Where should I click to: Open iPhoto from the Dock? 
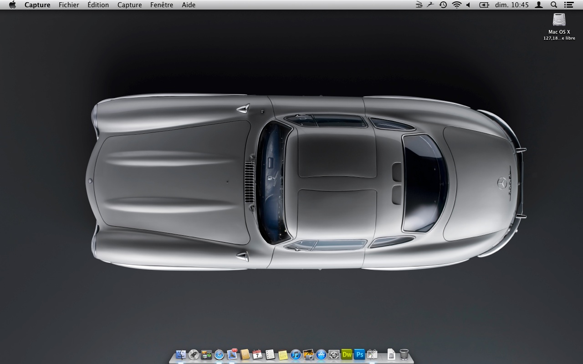[x=308, y=354]
